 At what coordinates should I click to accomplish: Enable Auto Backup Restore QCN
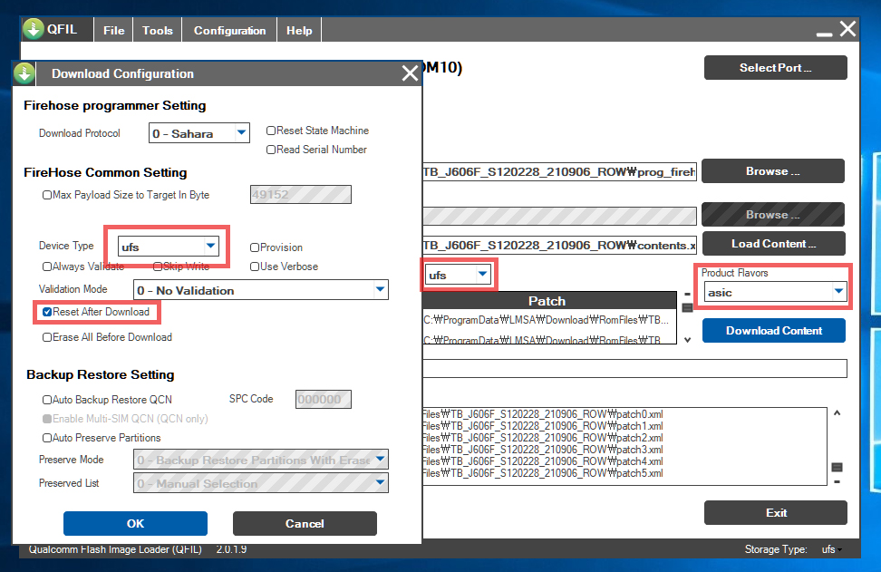tap(47, 400)
